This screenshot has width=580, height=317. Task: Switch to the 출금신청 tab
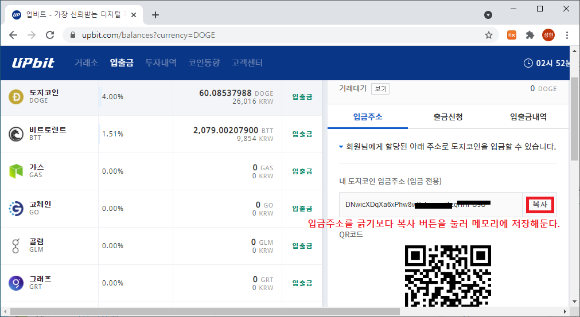point(448,117)
